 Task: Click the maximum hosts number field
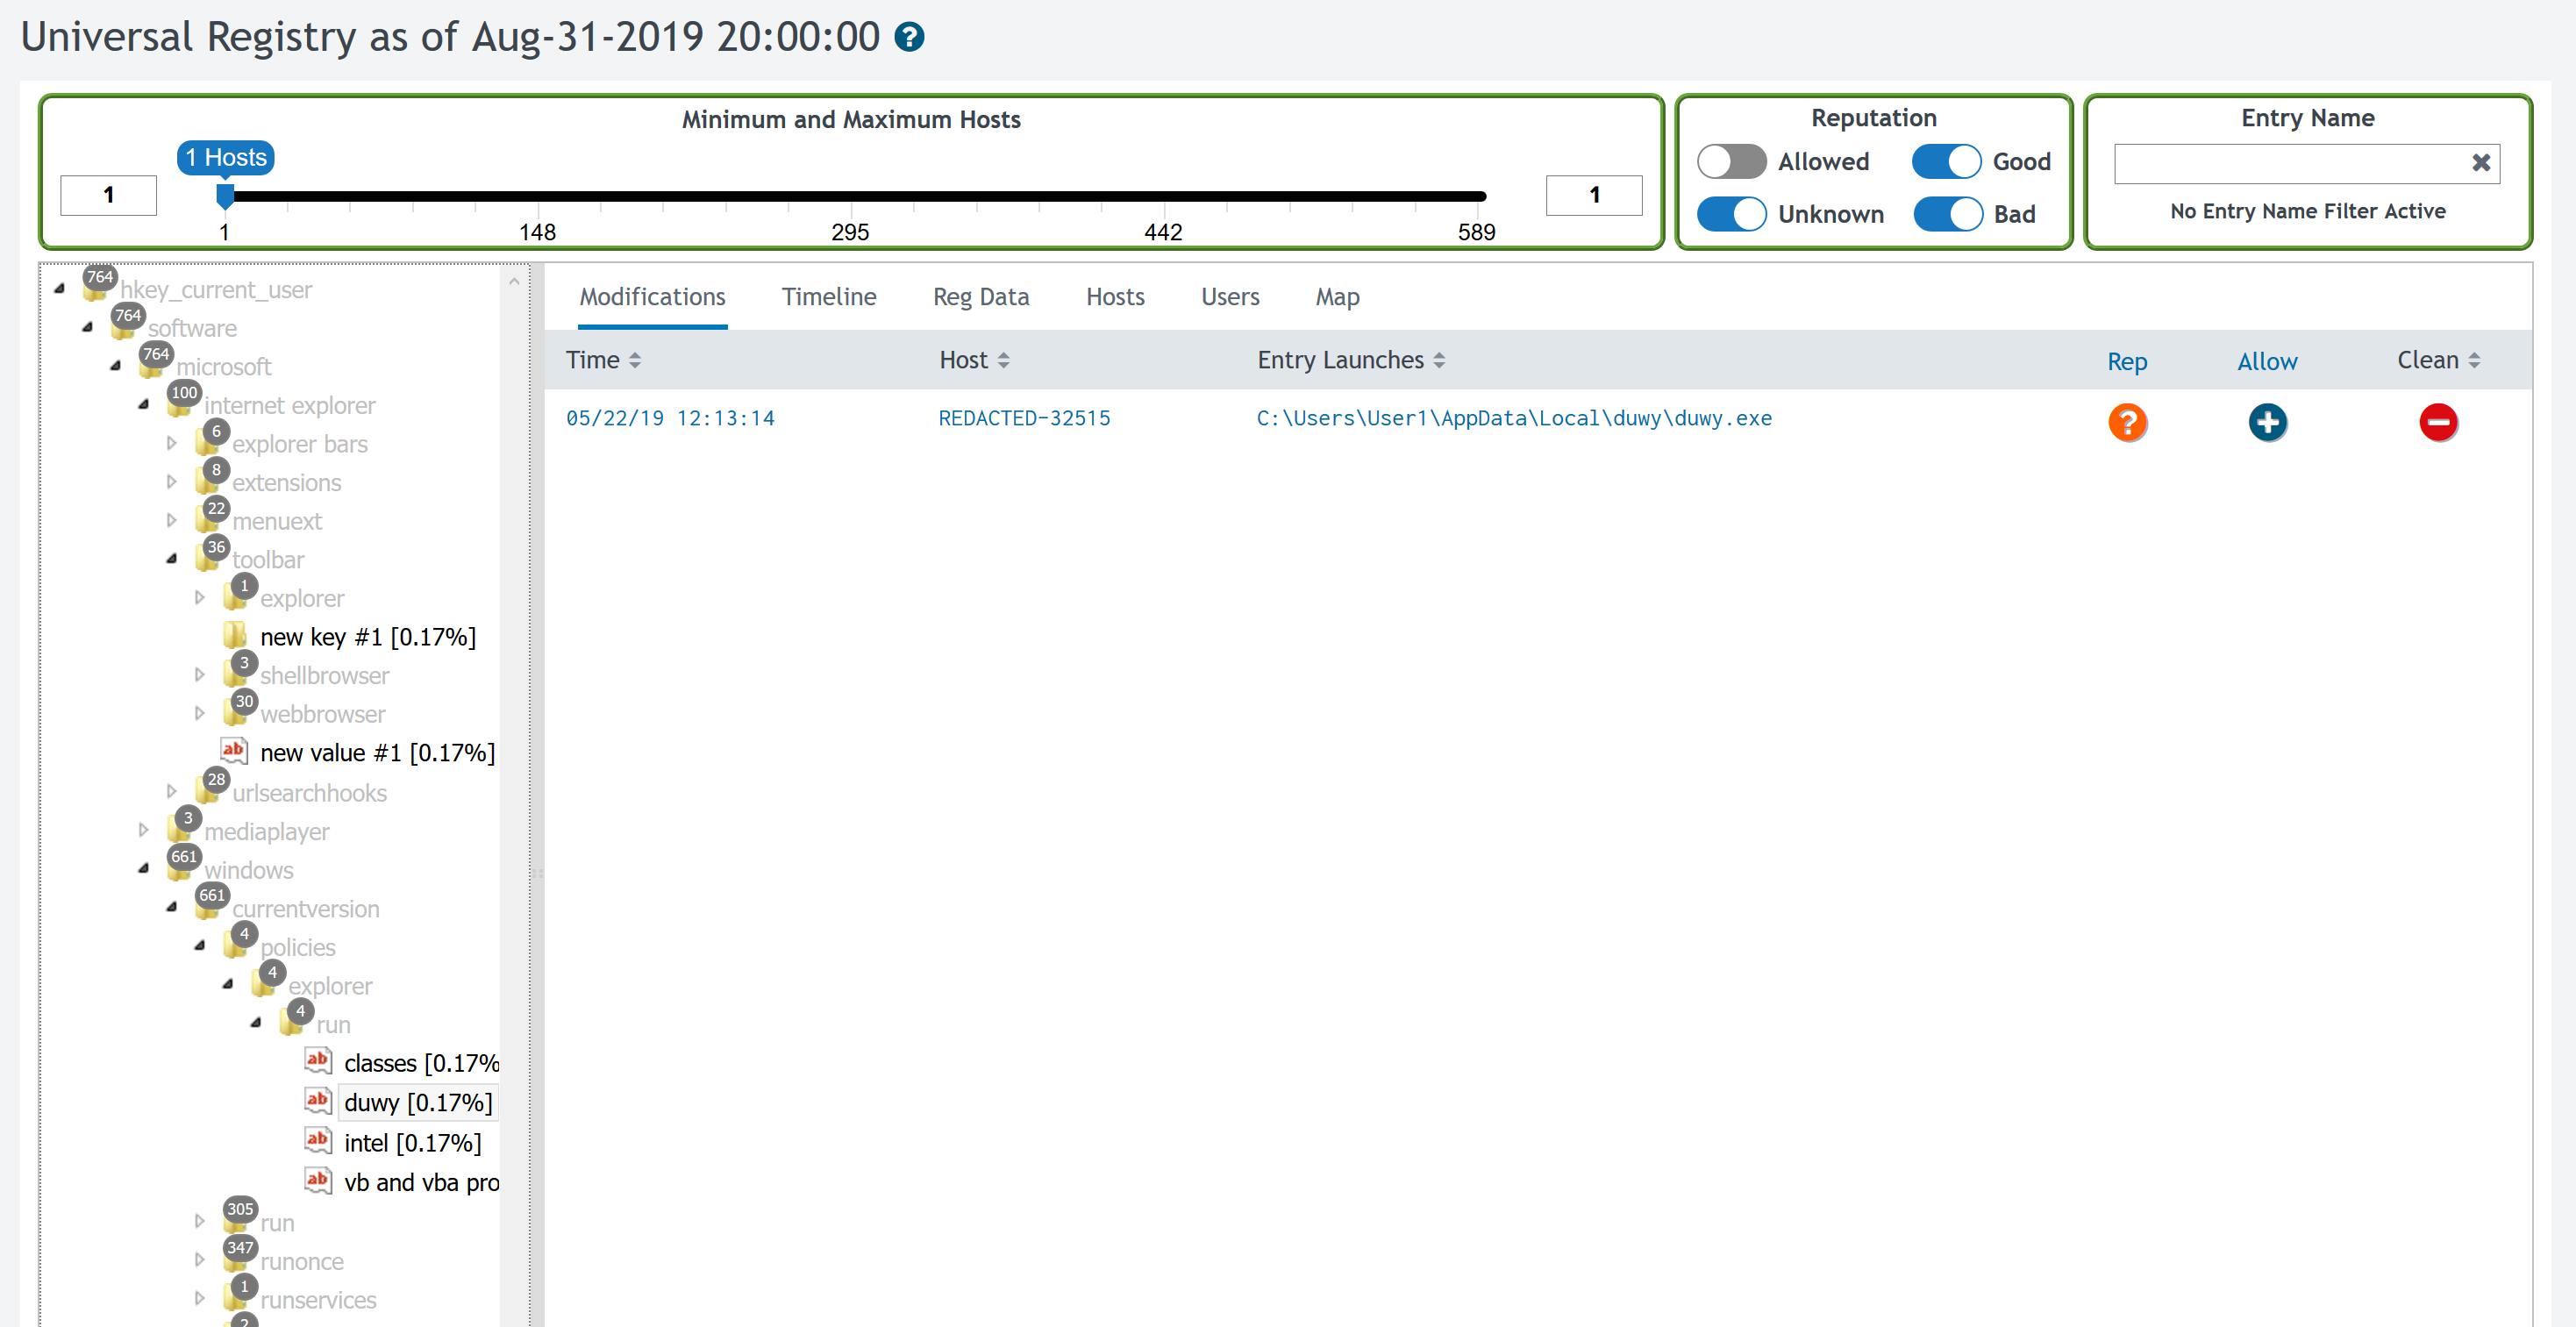tap(1594, 195)
